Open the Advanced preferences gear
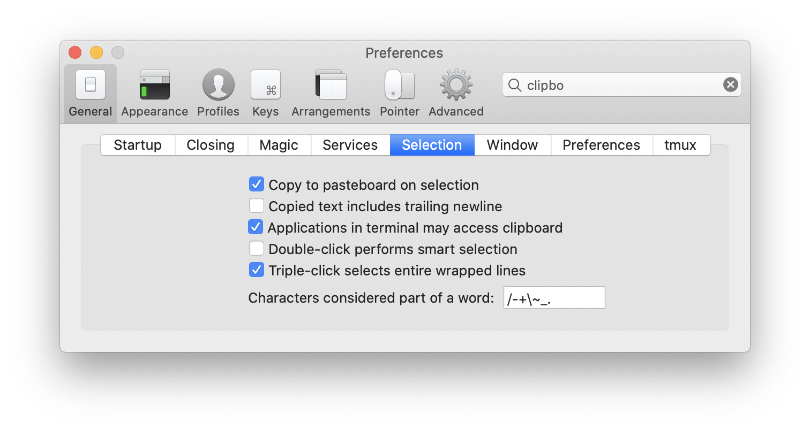The height and width of the screenshot is (431, 810). click(x=456, y=93)
